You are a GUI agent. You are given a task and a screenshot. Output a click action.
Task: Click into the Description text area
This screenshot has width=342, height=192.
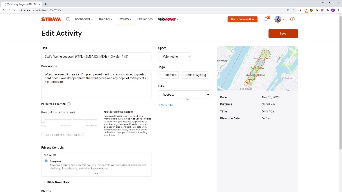point(96,84)
